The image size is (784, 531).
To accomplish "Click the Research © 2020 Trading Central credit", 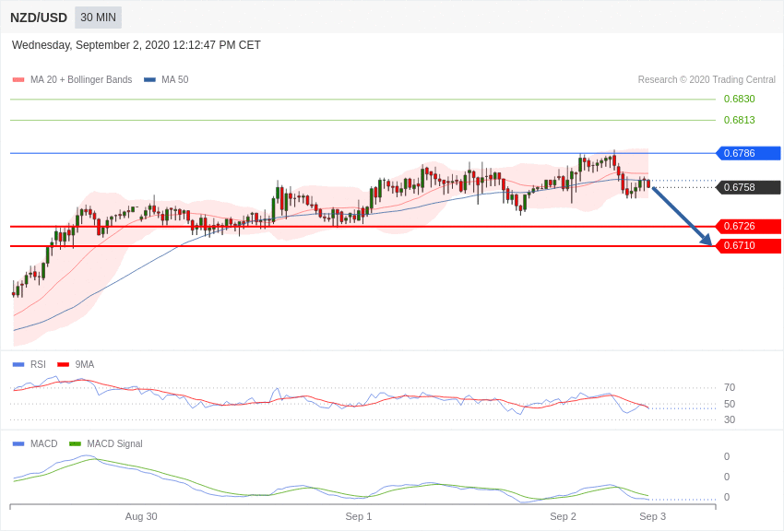I will click(707, 79).
